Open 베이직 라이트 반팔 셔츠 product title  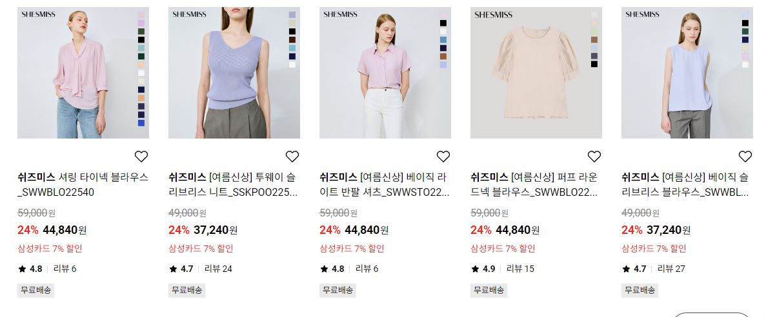(385, 185)
